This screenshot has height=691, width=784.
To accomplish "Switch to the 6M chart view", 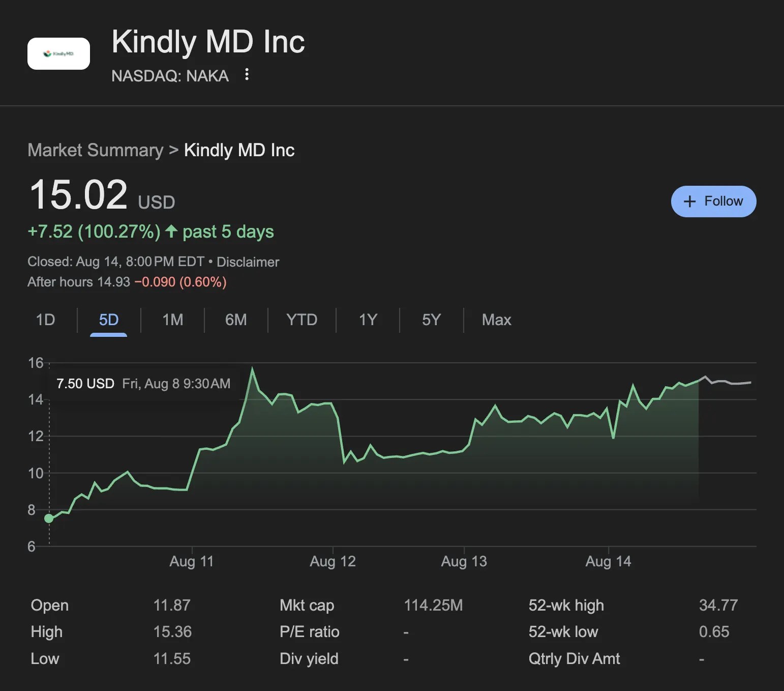I will (x=236, y=320).
